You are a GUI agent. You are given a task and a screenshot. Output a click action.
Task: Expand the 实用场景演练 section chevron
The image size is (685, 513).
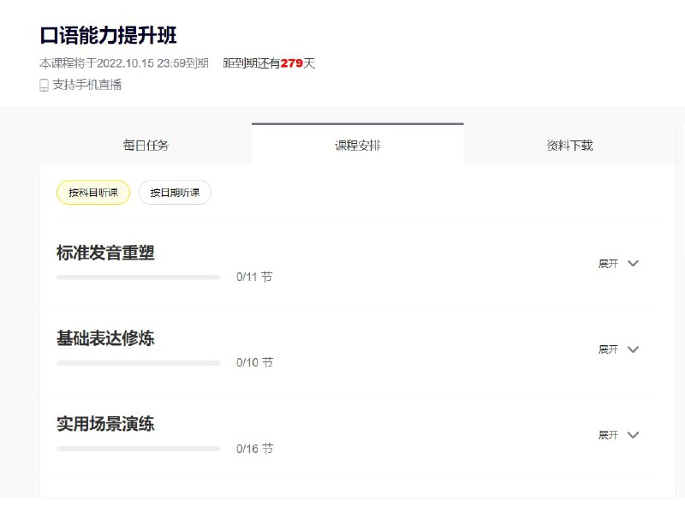(633, 435)
